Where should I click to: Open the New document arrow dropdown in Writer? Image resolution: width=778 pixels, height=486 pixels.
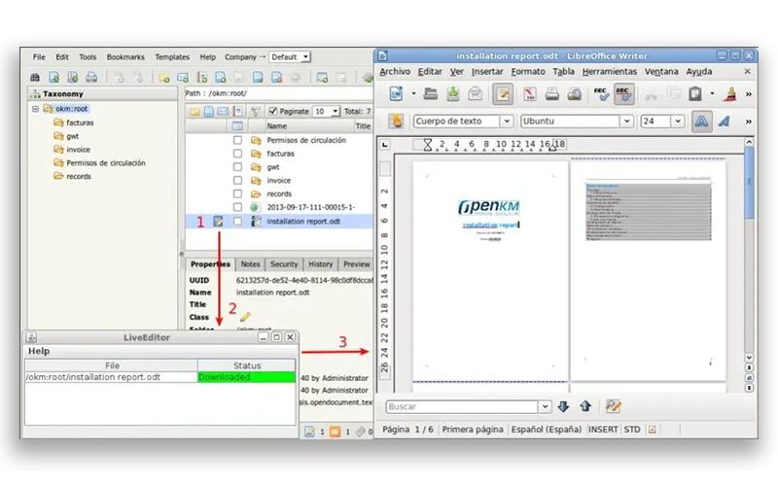[412, 93]
